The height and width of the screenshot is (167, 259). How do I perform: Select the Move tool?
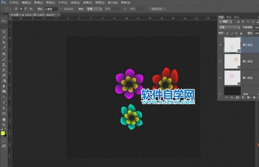point(4,21)
